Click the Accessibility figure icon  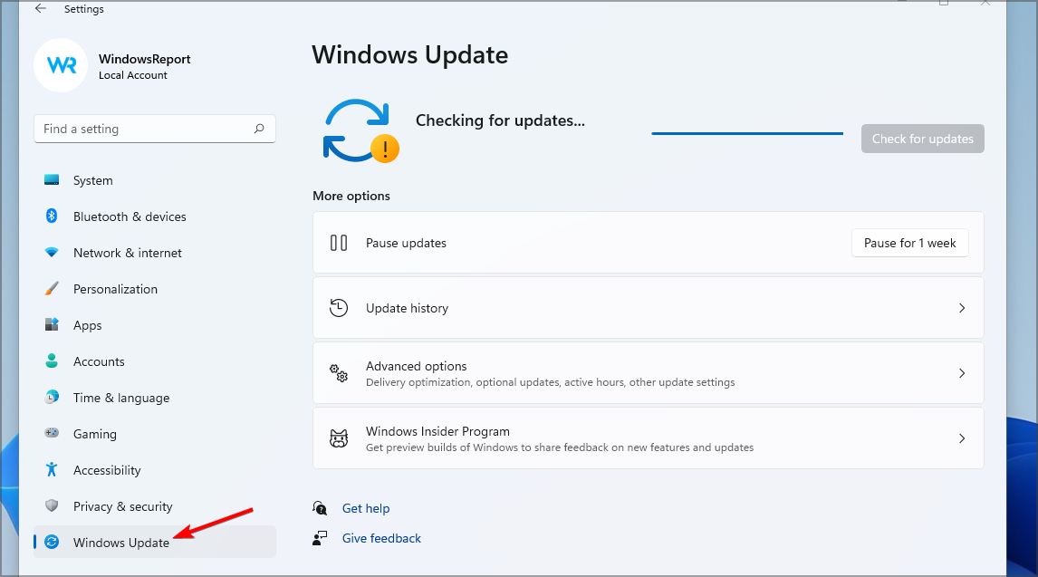(52, 469)
